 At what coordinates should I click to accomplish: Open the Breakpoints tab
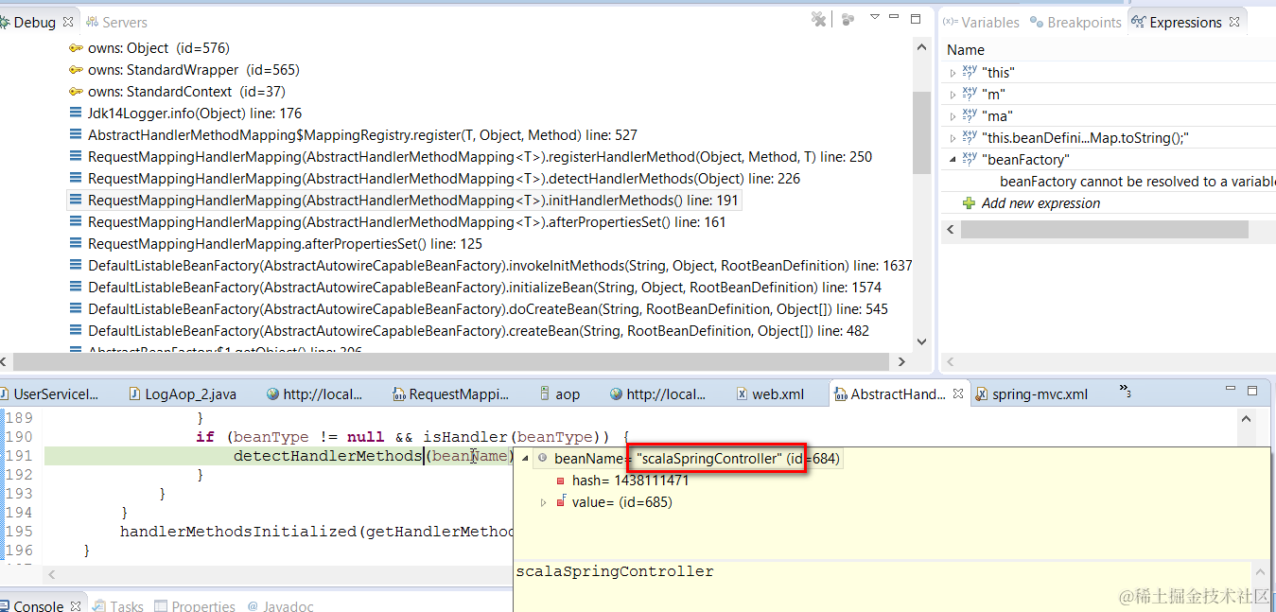(1075, 22)
